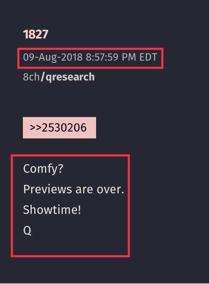
Task: Click the EDT timezone label
Action: tap(148, 57)
